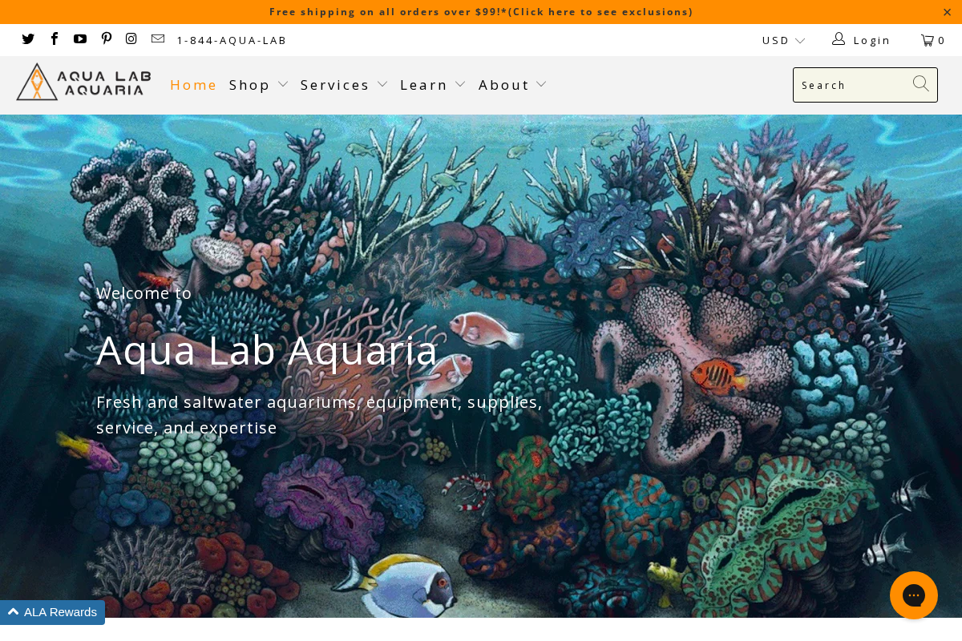Click the email envelope icon
The image size is (962, 641).
click(x=157, y=38)
